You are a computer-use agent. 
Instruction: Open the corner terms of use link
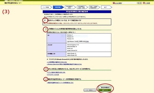point(60,83)
